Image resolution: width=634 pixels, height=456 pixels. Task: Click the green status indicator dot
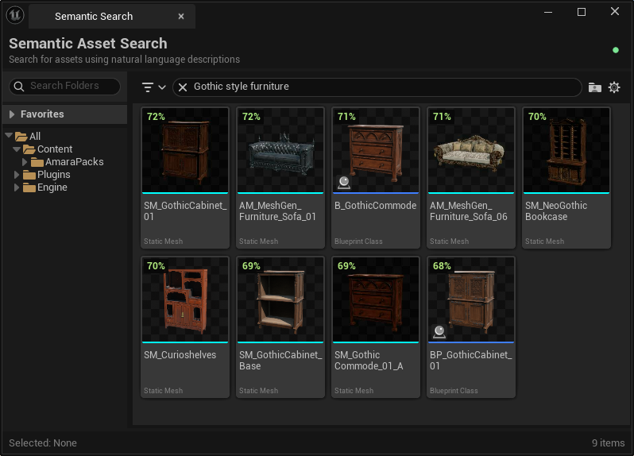[616, 50]
